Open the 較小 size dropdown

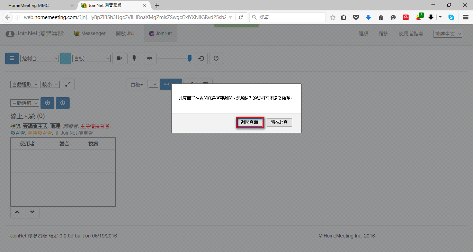50,84
